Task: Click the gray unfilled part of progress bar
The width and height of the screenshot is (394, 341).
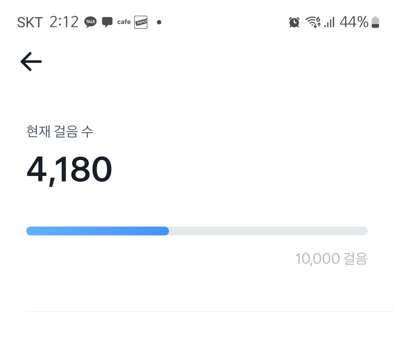Action: coord(268,231)
